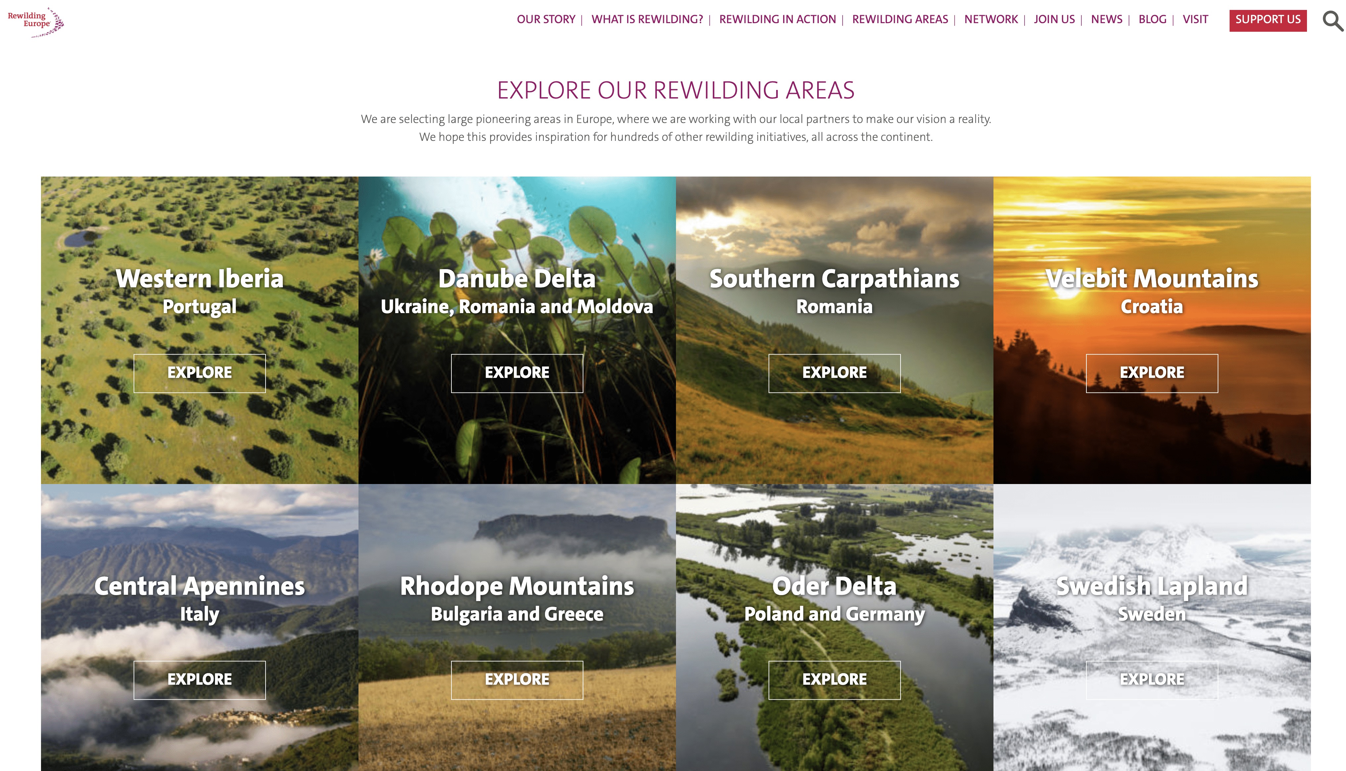1346x771 pixels.
Task: Click the Velebit Mountains title
Action: pyautogui.click(x=1152, y=278)
